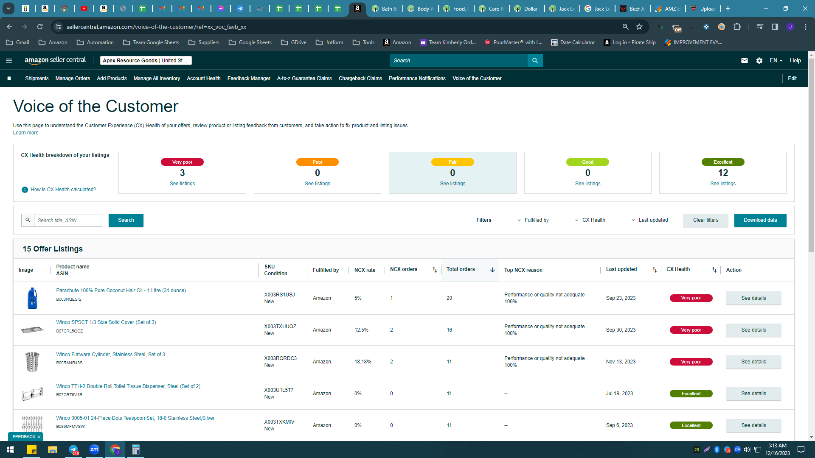The width and height of the screenshot is (815, 458).
Task: Open the Apex Resource Goods account switcher
Action: pyautogui.click(x=146, y=61)
